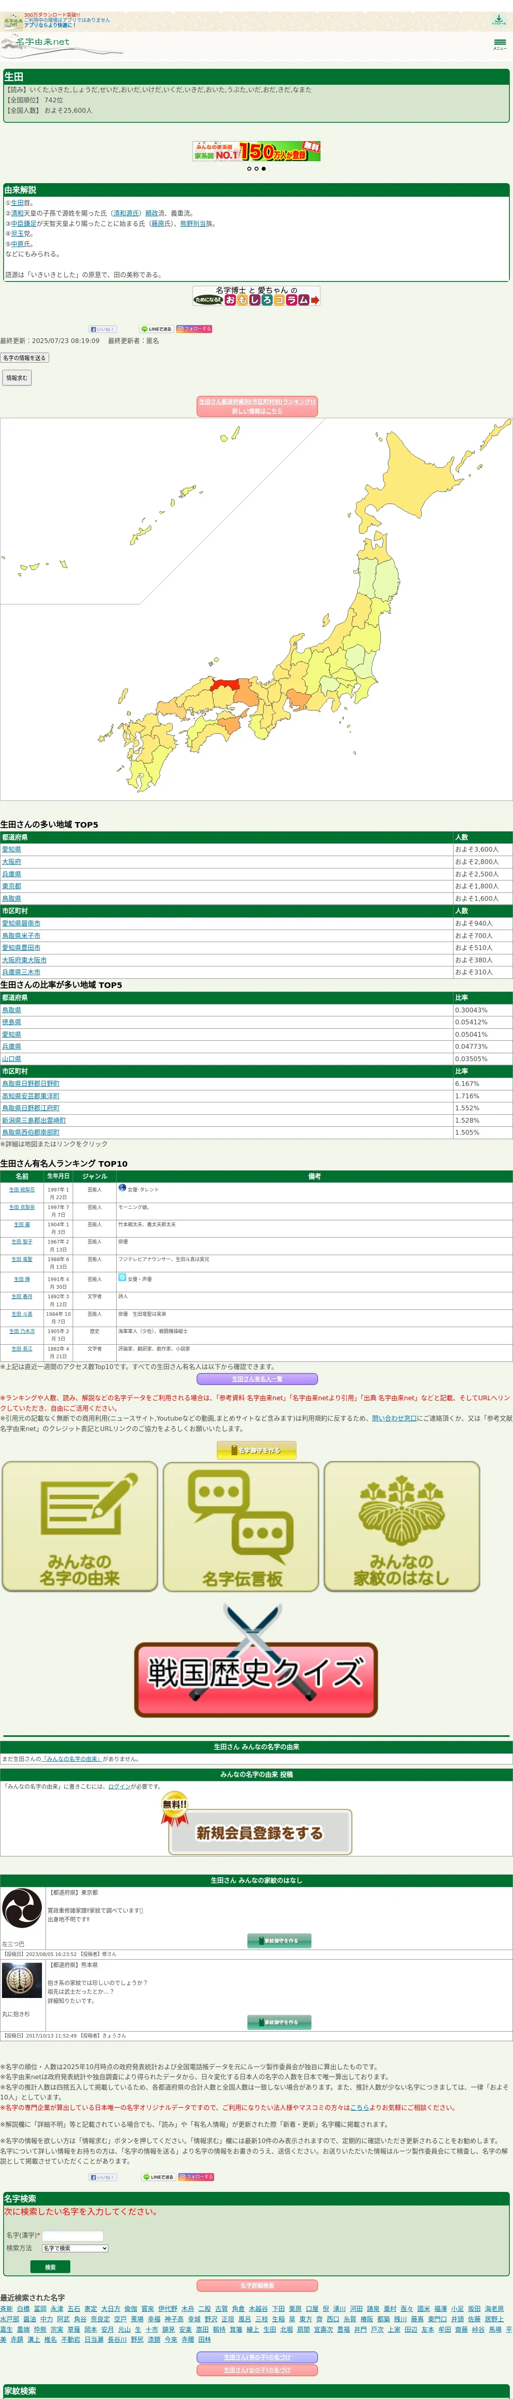The height and width of the screenshot is (2399, 513).
Task: Open the 検索方法 dropdown showing 名字で検索
Action: [74, 2248]
